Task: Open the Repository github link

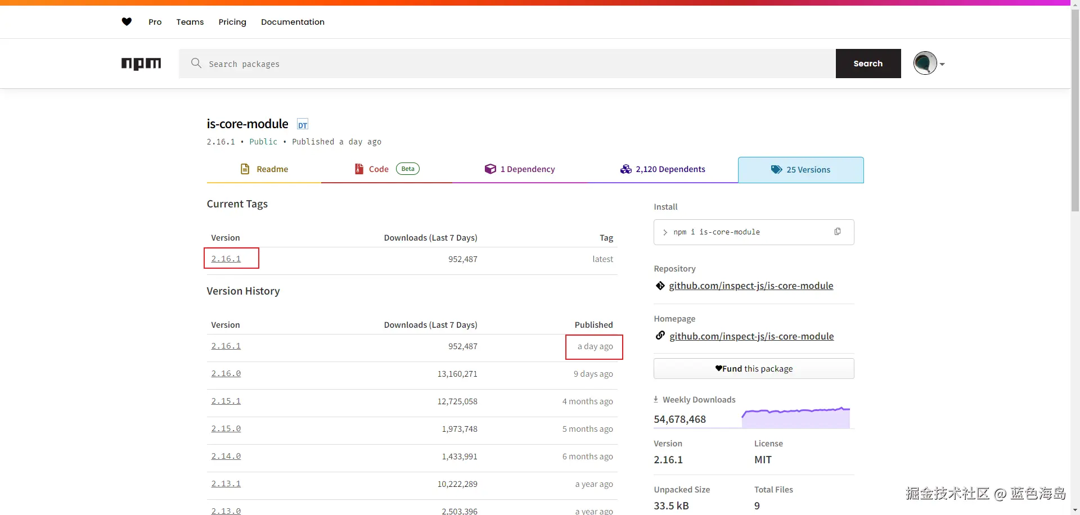Action: point(751,286)
